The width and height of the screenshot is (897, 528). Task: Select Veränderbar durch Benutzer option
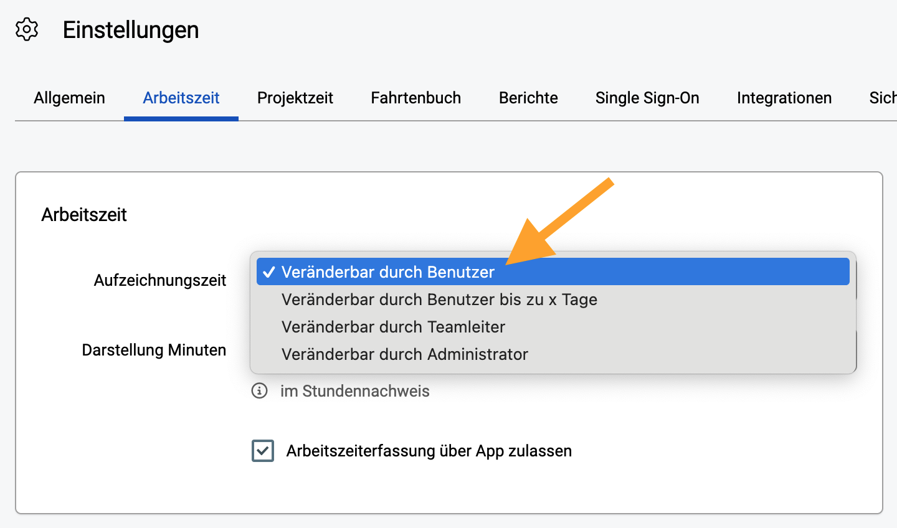click(x=553, y=272)
